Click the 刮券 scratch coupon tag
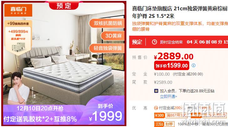 [x=169, y=124]
